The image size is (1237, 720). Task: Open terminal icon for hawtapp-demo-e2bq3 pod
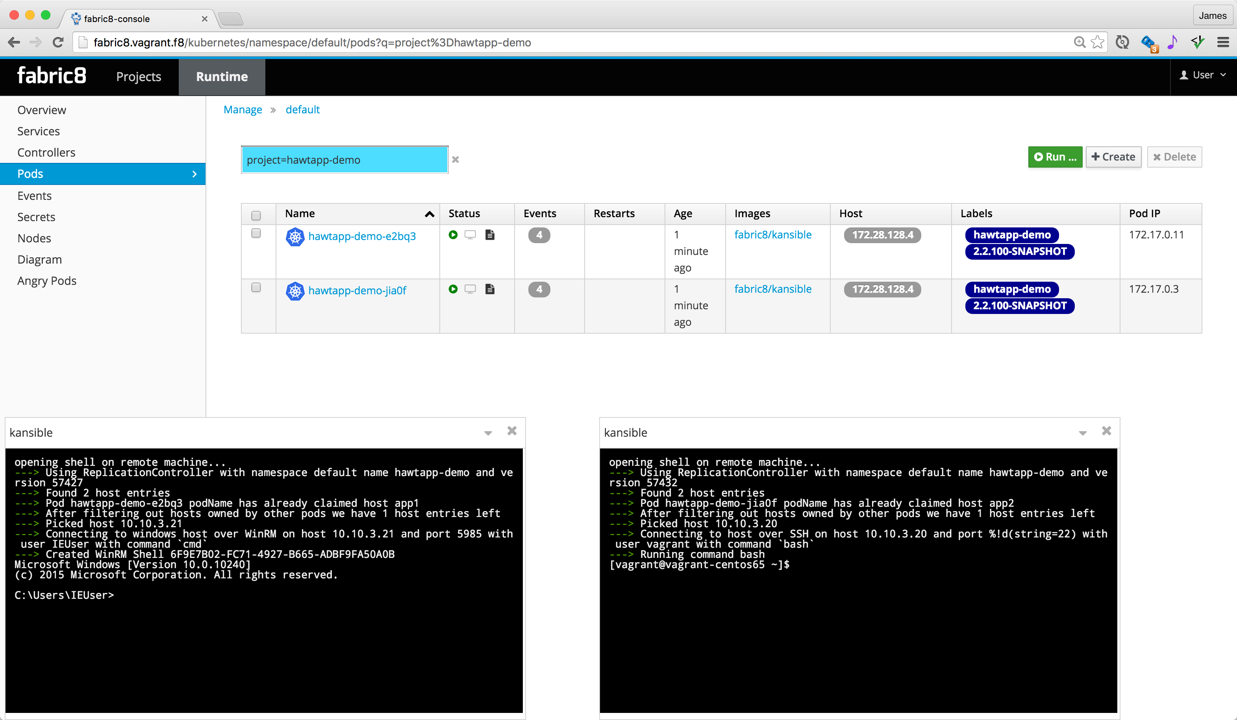(470, 235)
